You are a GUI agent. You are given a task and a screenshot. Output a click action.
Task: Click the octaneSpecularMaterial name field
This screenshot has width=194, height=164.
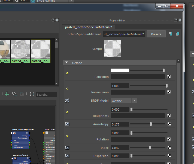click(x=124, y=34)
